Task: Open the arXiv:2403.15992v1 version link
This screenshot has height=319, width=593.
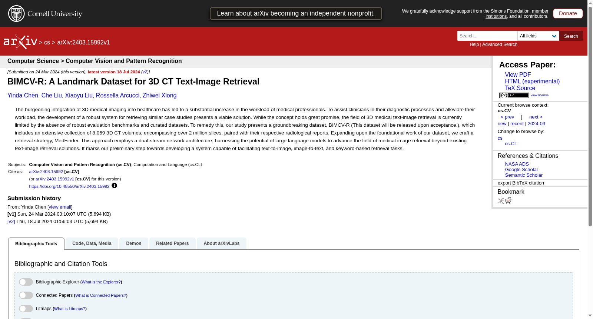Action: pos(55,179)
